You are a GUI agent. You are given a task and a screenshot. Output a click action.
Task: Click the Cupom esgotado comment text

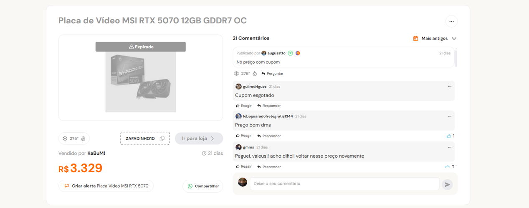coord(255,95)
